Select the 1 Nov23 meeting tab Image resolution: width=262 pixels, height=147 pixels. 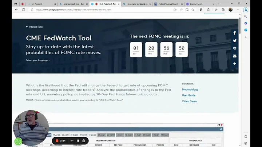tap(83, 135)
